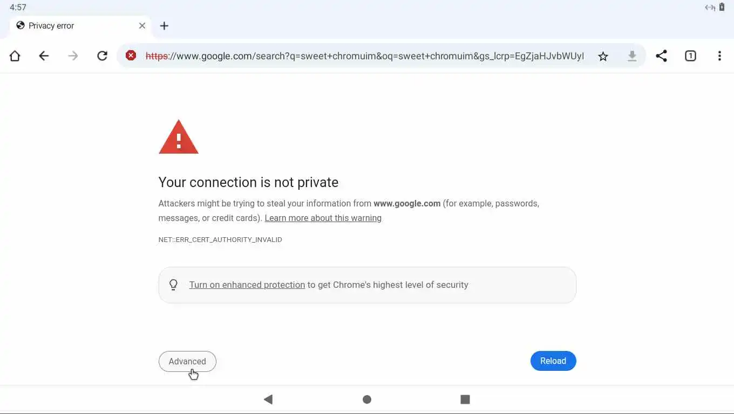Expand the Advanced options
Screen dimensions: 734x414
(187, 361)
